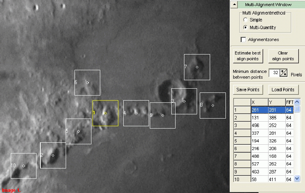Image resolution: width=305 pixels, height=193 pixels.
Task: Click the minimum distance spinner arrows
Action: tap(283, 73)
